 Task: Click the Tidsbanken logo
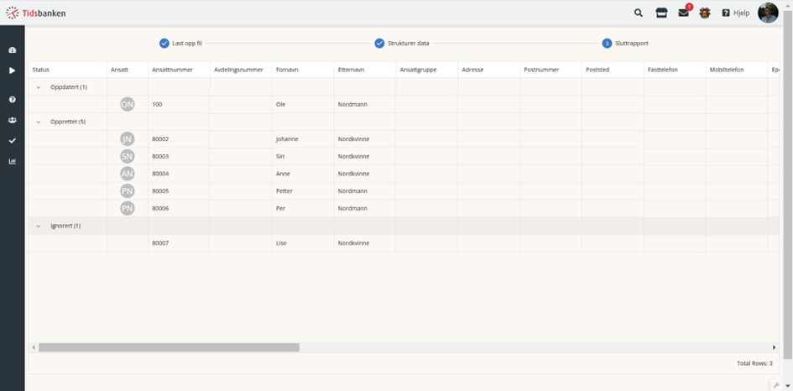pyautogui.click(x=35, y=13)
